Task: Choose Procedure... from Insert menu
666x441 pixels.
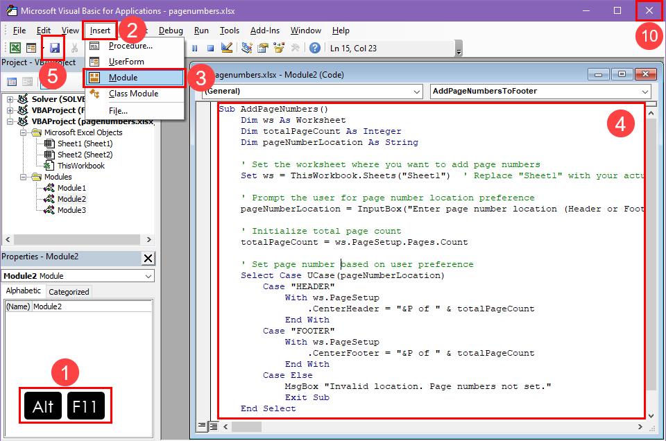Action: click(x=135, y=46)
